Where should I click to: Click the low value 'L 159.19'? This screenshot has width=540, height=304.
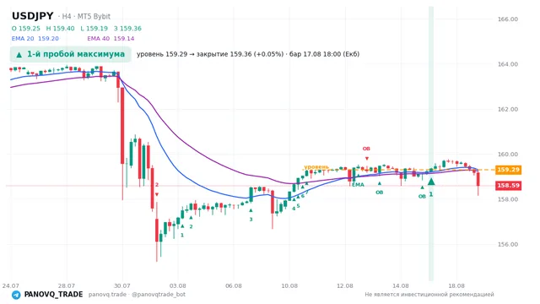pos(94,28)
